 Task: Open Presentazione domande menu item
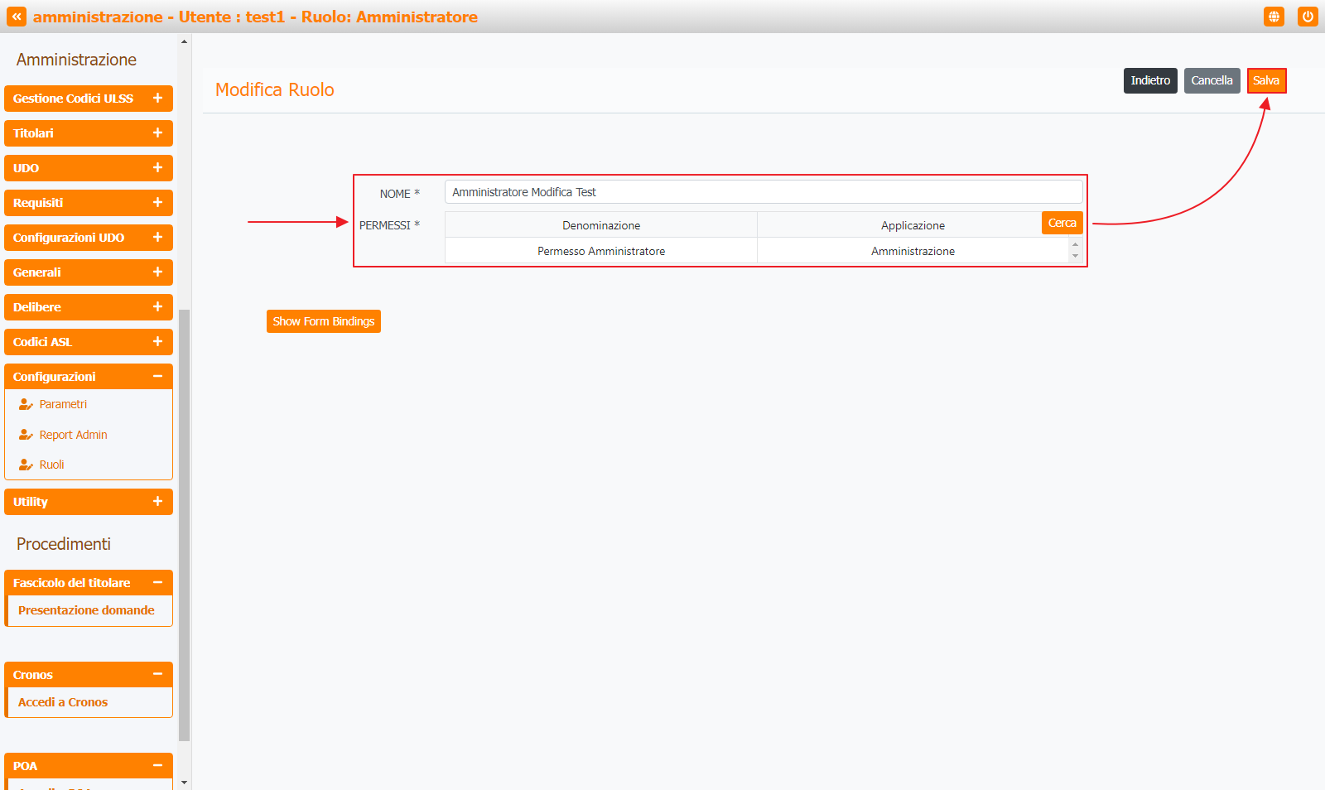[x=86, y=610]
